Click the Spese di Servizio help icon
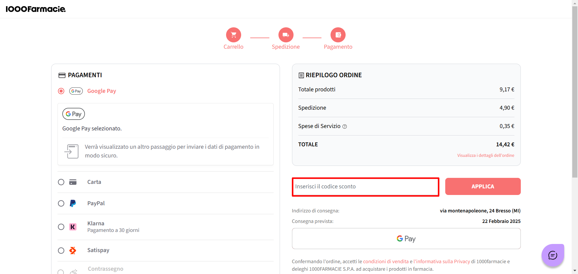Screen dimensions: 578x274 tap(345, 126)
